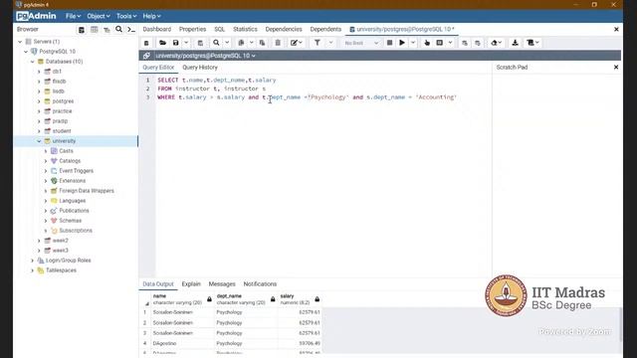Screen dimensions: 637x358
Task: Switch to the Messages tab
Action: coord(222,284)
